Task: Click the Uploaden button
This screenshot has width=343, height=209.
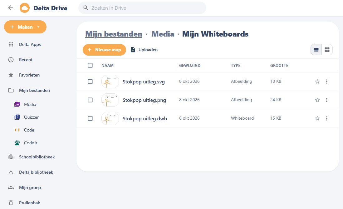Action: tap(144, 50)
